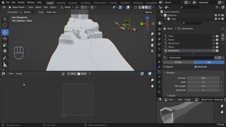226x127 pixels.
Task: Uncheck the Advanced checkbox
Action: coord(196,67)
